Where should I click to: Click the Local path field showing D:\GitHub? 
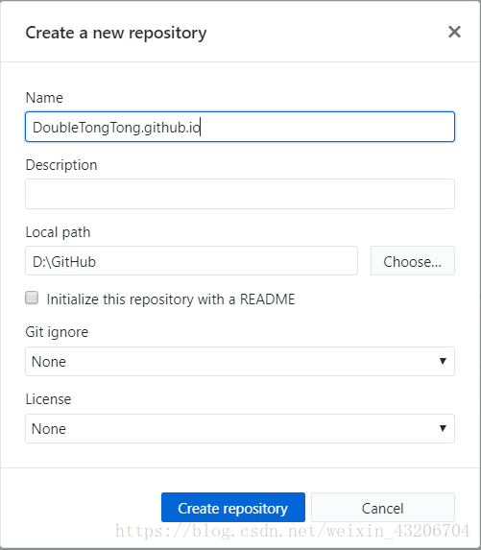pos(192,261)
